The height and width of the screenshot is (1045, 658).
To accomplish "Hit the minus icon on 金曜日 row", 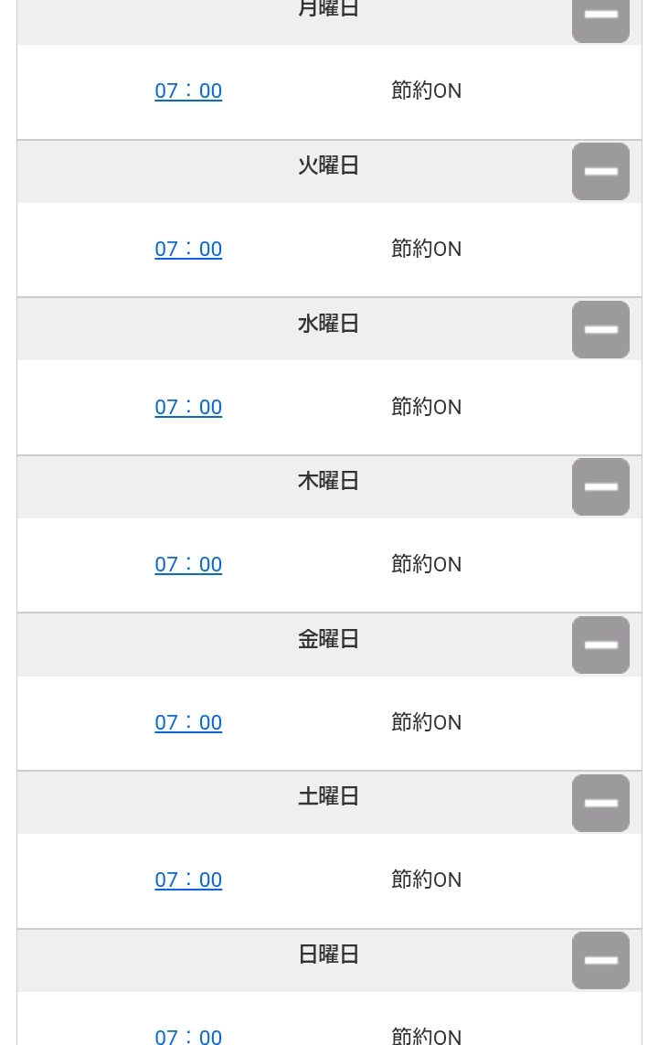I will pos(600,645).
